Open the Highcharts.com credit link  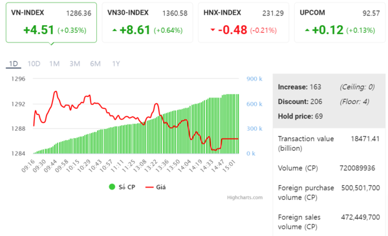point(244,197)
